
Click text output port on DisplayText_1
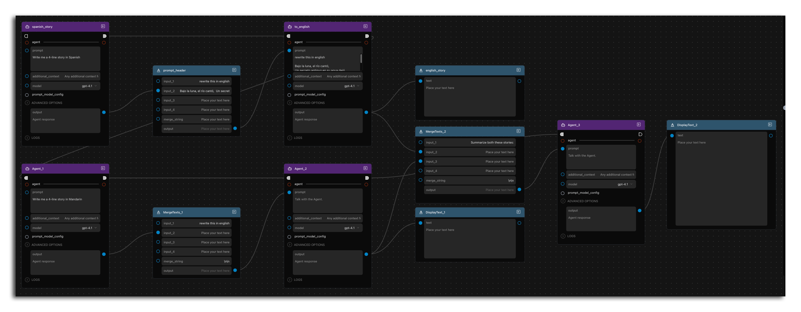[519, 223]
